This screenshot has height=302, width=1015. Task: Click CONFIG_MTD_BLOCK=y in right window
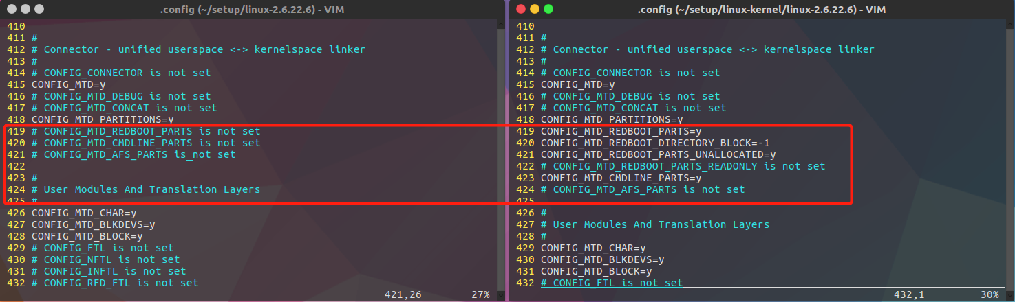coord(597,271)
